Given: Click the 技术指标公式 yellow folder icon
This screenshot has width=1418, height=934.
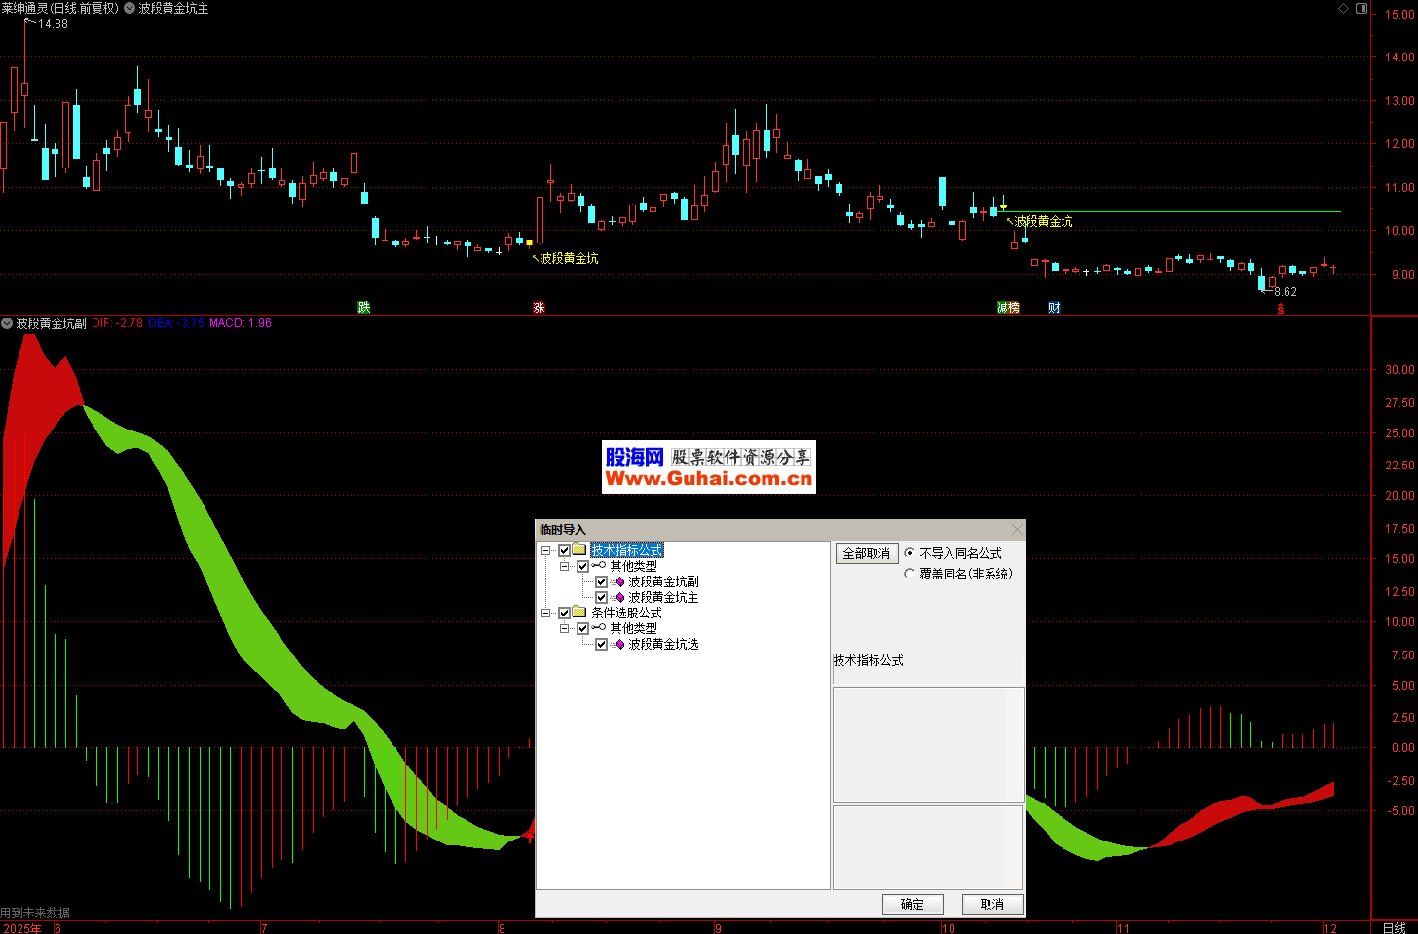Looking at the screenshot, I should [x=579, y=550].
